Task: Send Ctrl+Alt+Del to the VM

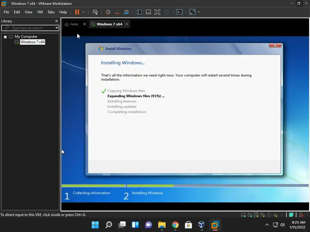Action: point(95,12)
